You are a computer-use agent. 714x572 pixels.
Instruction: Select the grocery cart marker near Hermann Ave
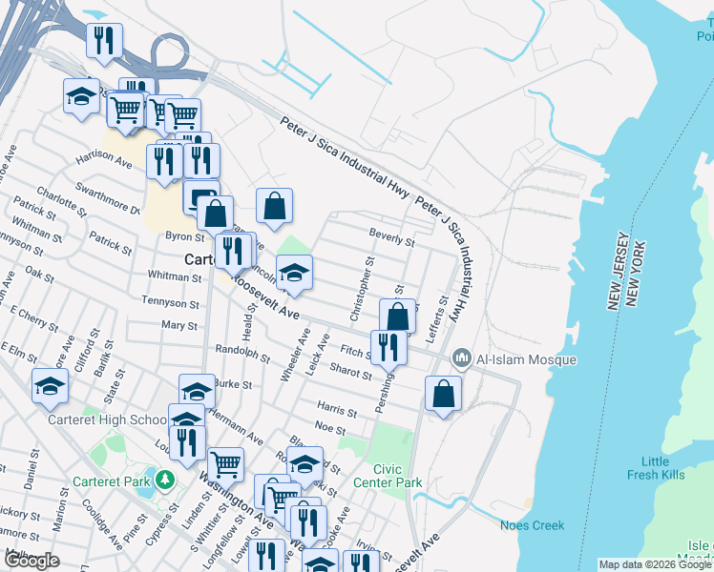point(225,465)
